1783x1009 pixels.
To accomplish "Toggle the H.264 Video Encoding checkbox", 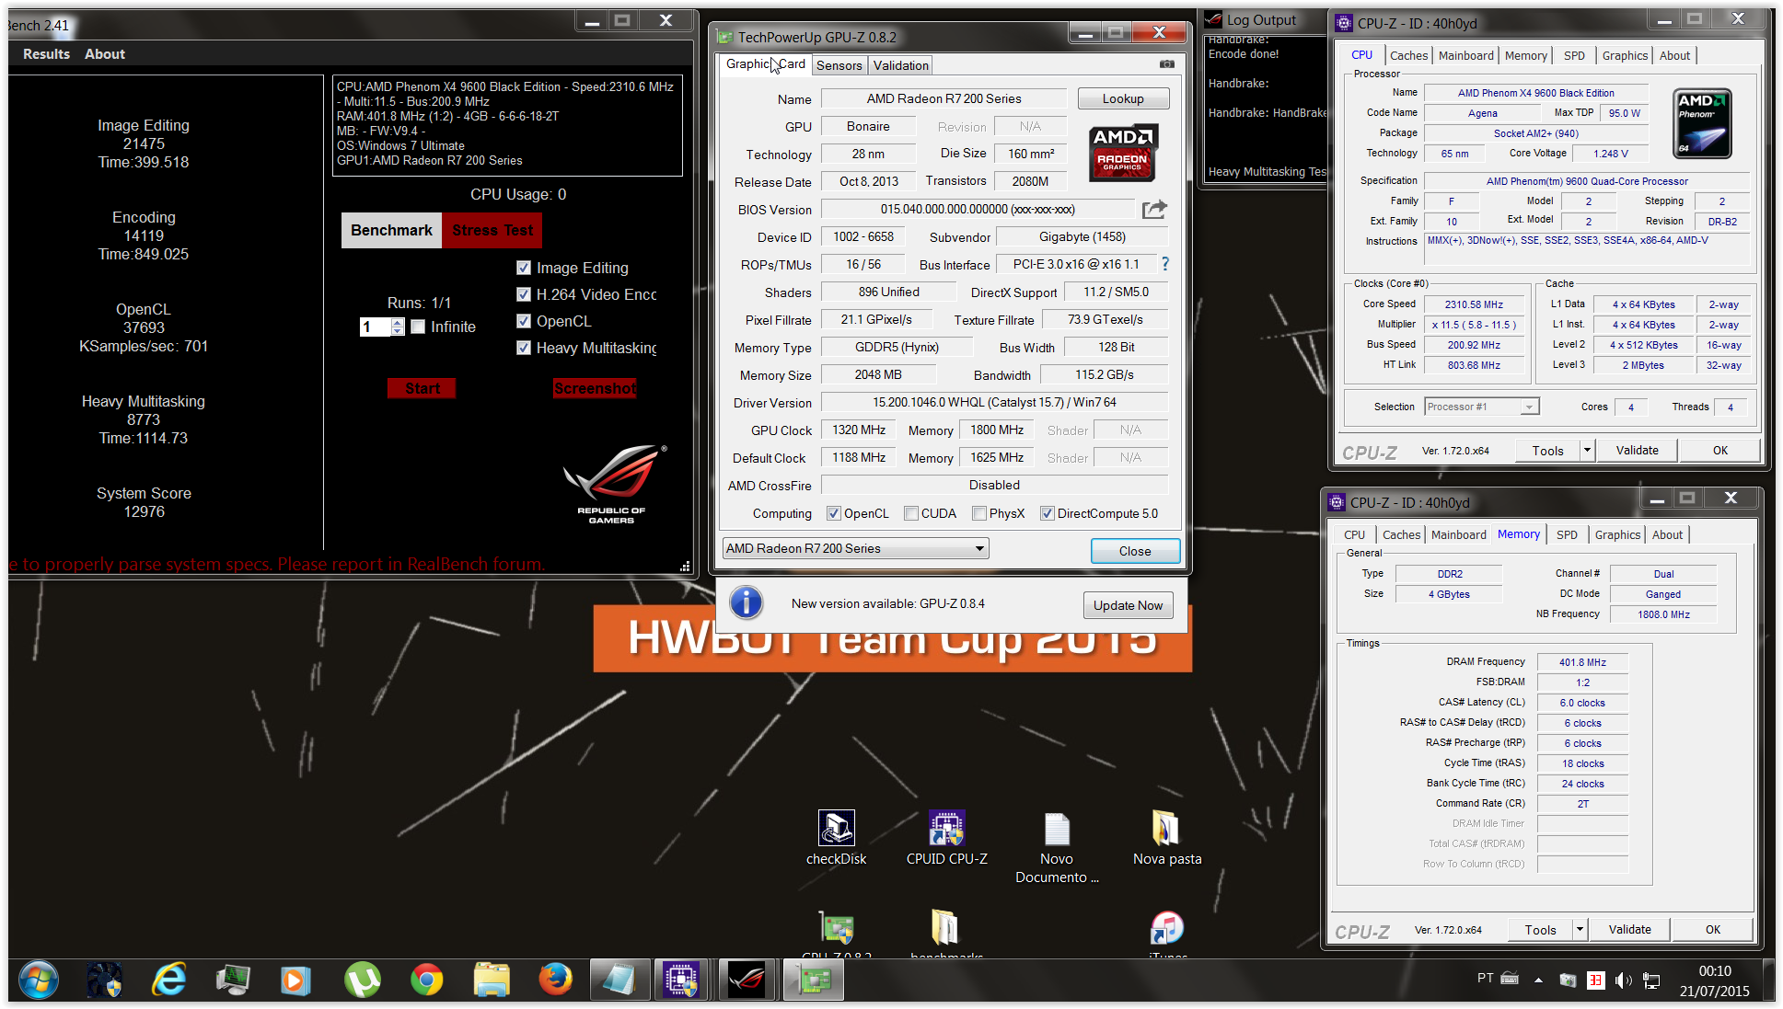I will pyautogui.click(x=524, y=294).
